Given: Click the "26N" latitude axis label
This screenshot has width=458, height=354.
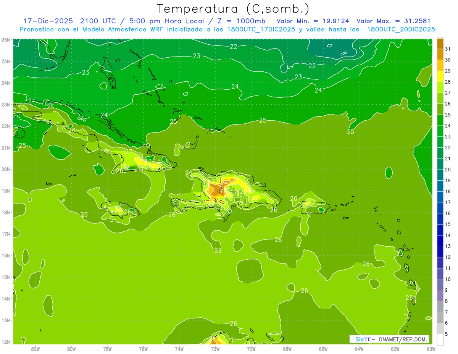Looking at the screenshot, I should coord(5,40).
